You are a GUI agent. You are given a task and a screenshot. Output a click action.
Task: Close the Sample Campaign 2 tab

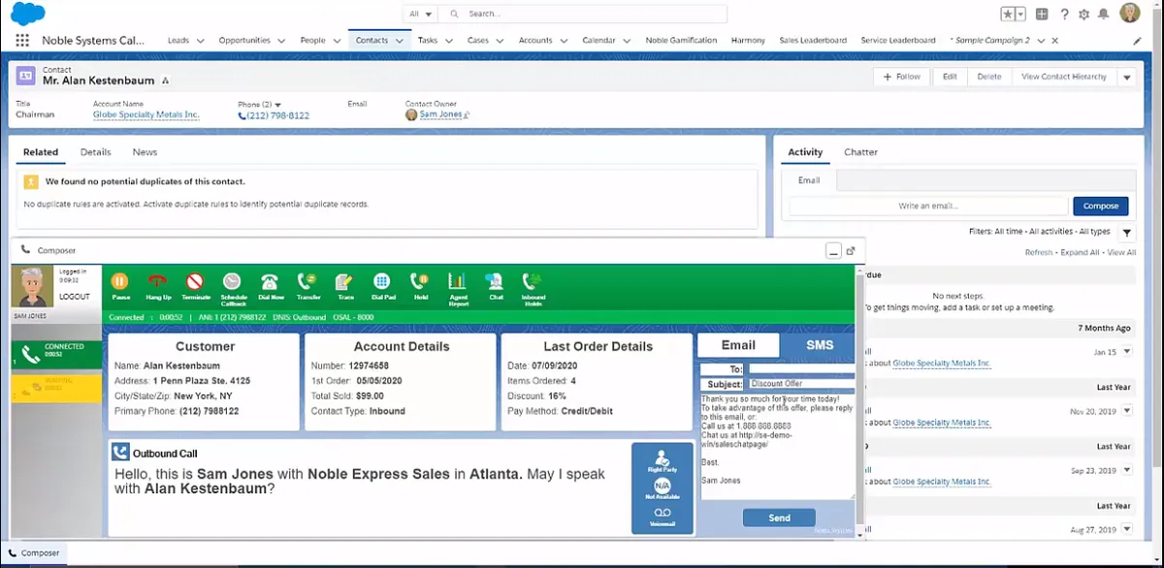[1054, 41]
